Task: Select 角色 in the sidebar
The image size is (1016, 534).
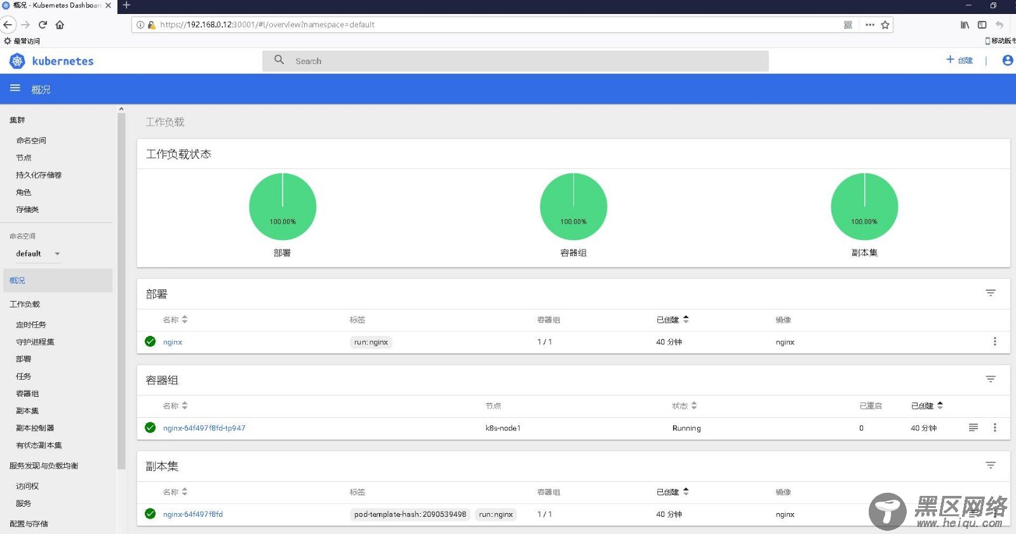Action: (x=23, y=192)
